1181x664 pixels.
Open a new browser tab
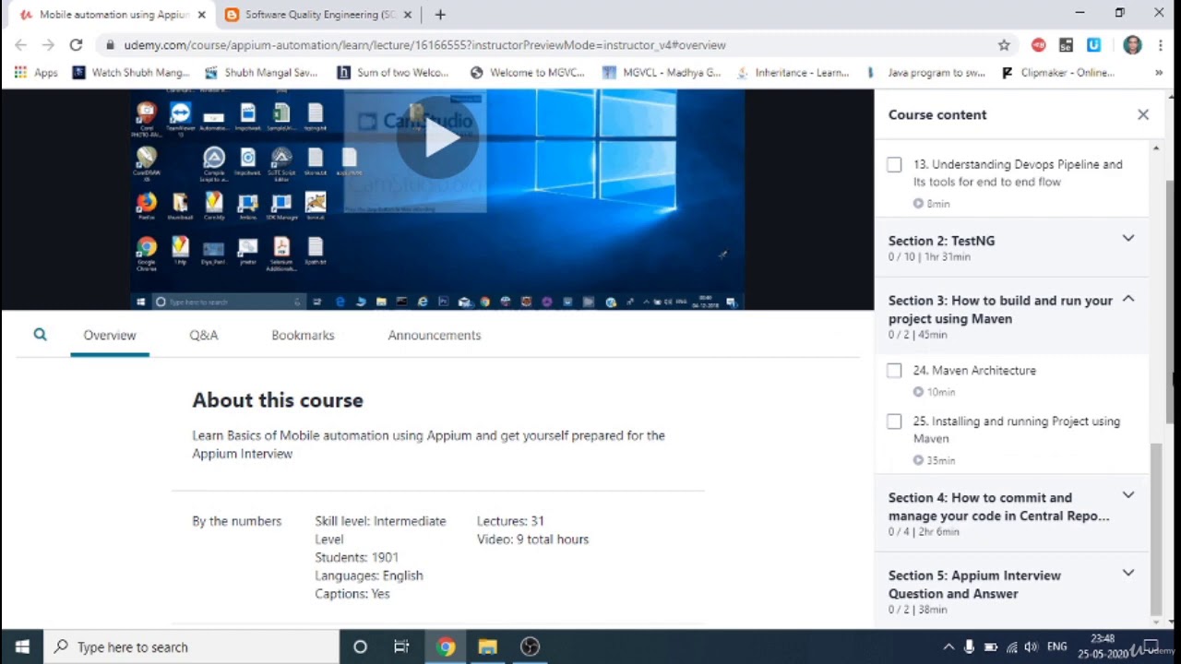(x=440, y=15)
